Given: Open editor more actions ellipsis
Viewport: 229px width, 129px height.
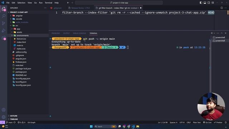Looking at the screenshot, I should tap(226, 8).
